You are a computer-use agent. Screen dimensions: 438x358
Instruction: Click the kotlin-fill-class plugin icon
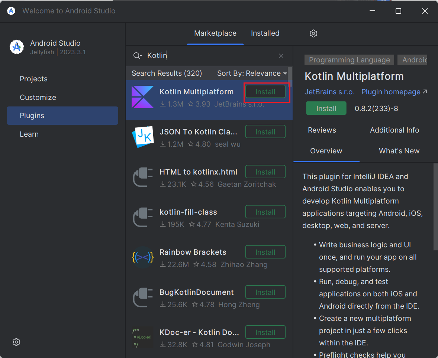(x=143, y=217)
